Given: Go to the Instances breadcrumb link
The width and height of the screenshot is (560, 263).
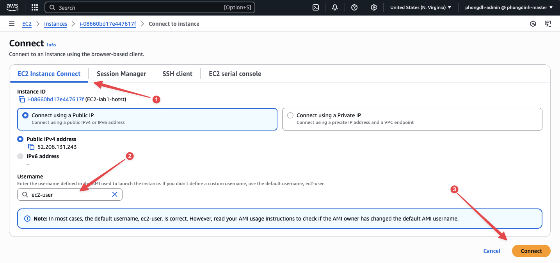Looking at the screenshot, I should 55,24.
